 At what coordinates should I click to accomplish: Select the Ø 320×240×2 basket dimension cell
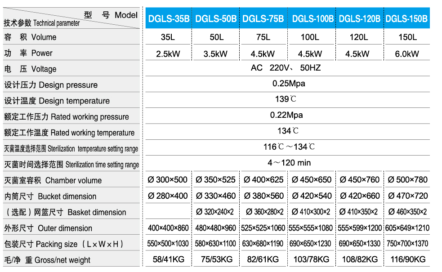215,212
